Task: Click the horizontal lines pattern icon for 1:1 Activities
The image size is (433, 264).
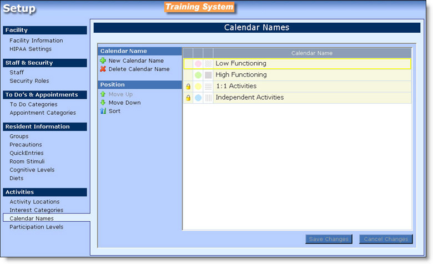Action: coord(208,87)
